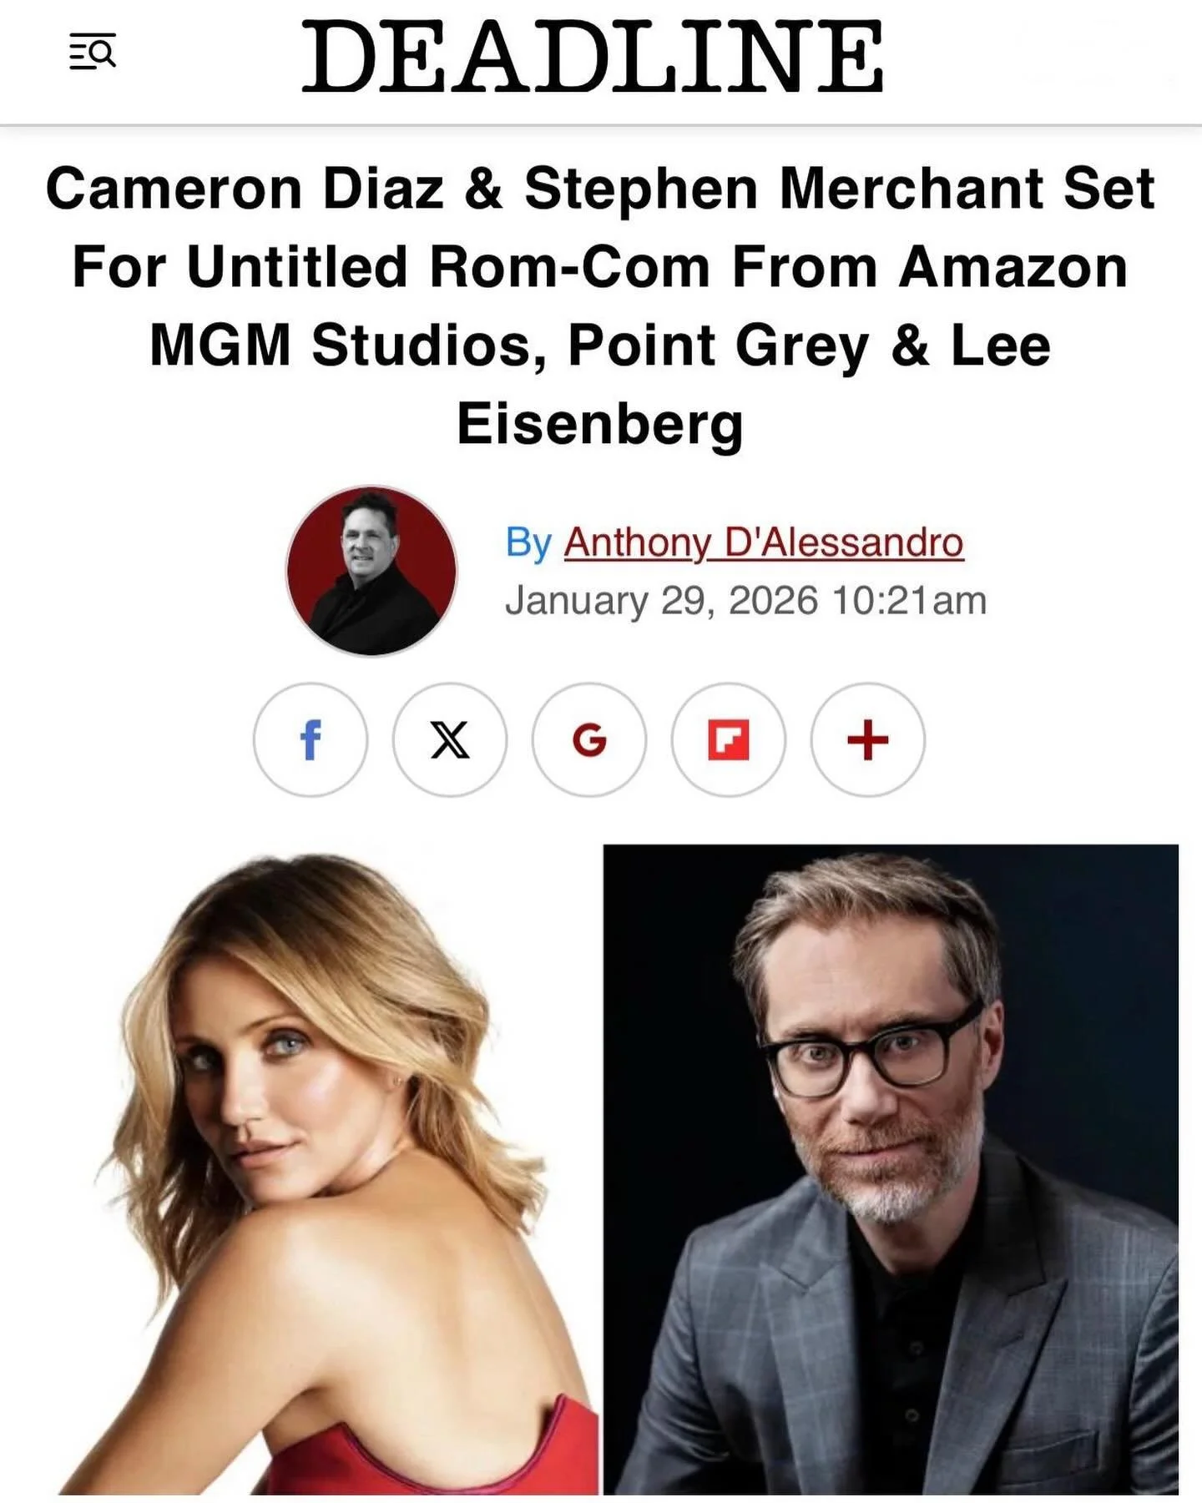The width and height of the screenshot is (1202, 1503).
Task: Click the author's circular avatar photo
Action: pos(371,571)
